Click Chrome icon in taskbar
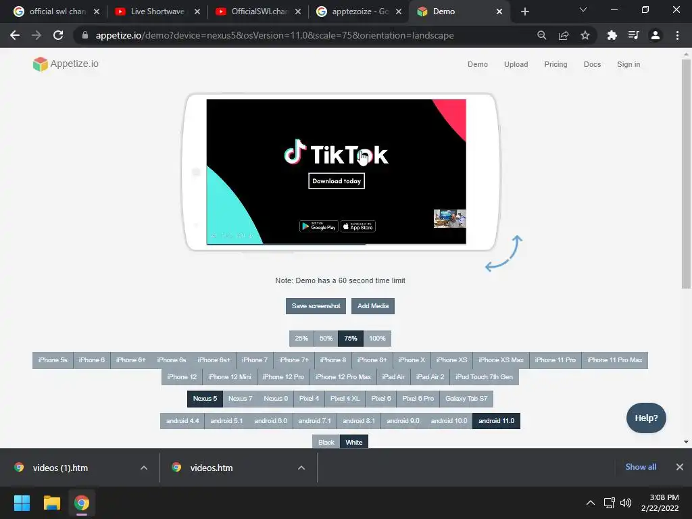 (x=82, y=503)
